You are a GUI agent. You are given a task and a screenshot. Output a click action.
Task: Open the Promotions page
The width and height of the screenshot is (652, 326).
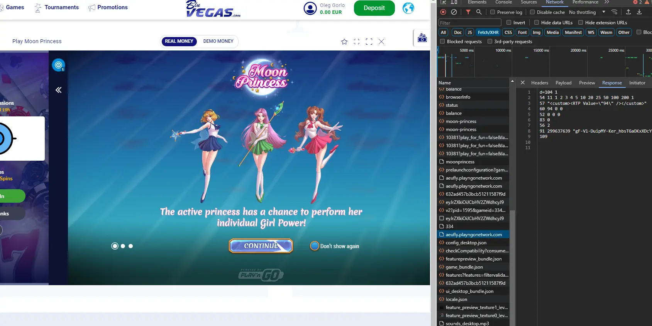tap(108, 7)
